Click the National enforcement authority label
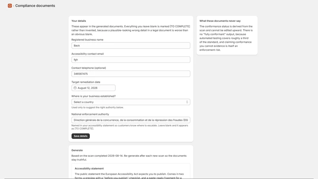 90,114
